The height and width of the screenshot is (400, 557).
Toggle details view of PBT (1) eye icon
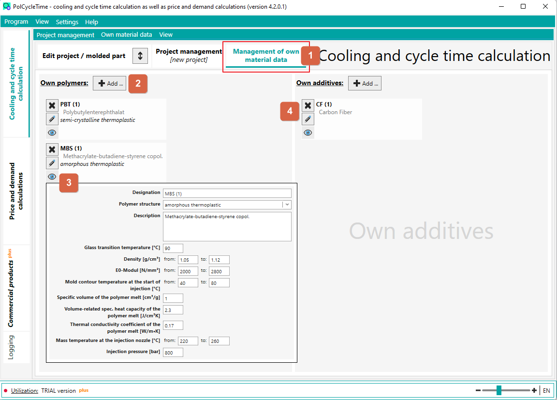tap(52, 133)
